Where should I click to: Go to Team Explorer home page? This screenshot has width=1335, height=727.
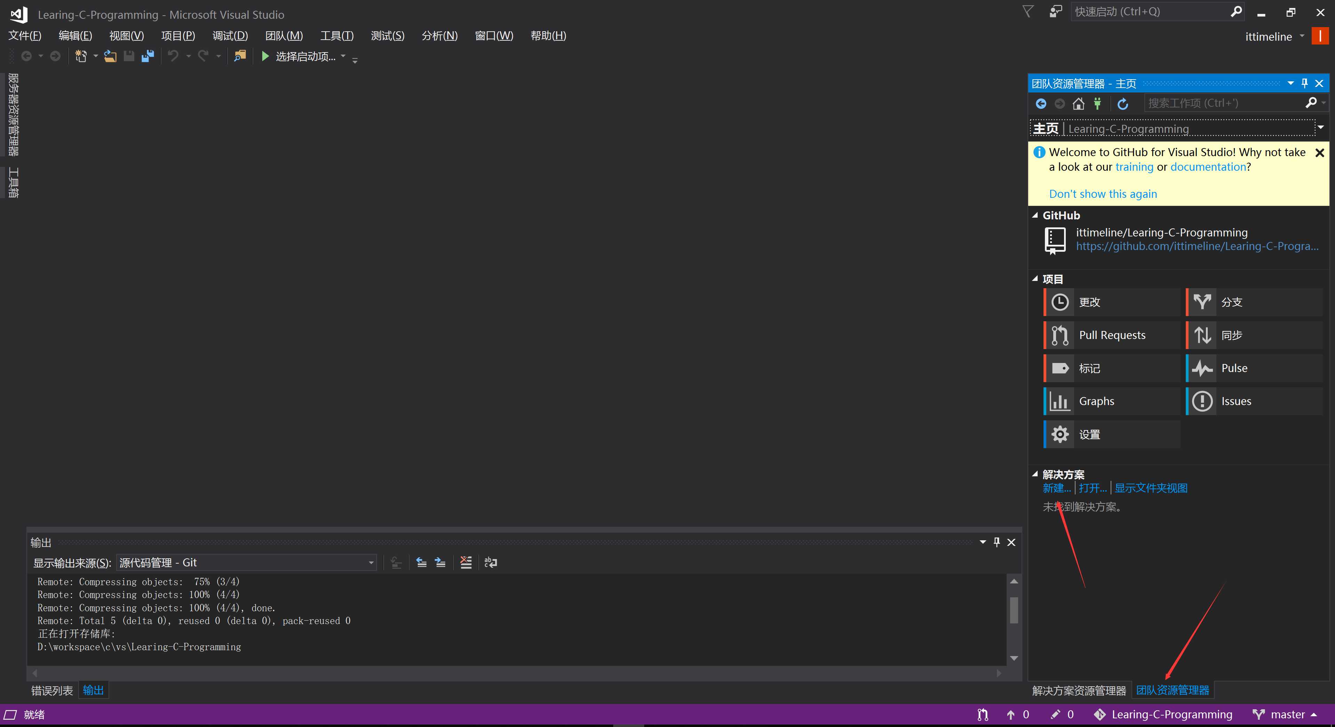coord(1078,104)
